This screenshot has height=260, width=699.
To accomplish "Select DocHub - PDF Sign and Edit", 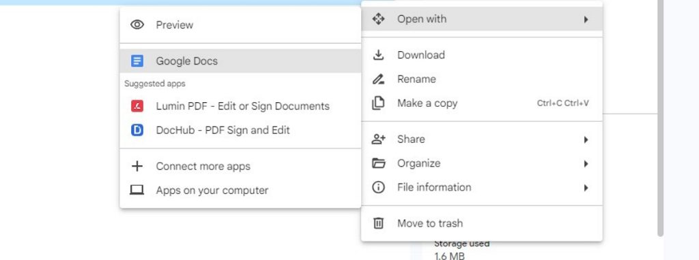I will pyautogui.click(x=240, y=130).
